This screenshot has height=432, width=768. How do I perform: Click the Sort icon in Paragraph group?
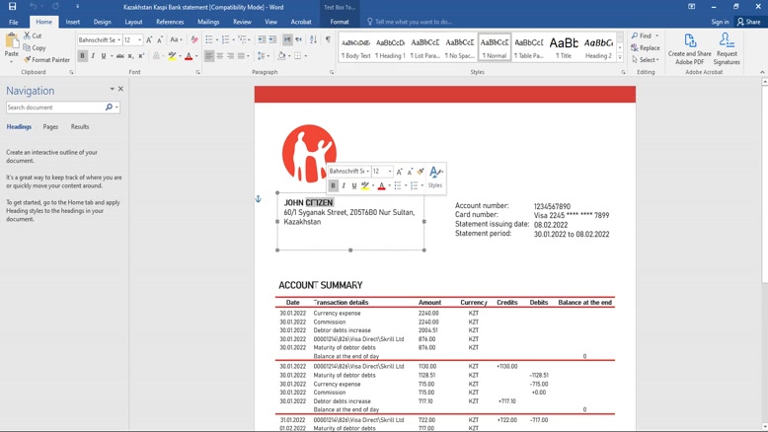[313, 40]
